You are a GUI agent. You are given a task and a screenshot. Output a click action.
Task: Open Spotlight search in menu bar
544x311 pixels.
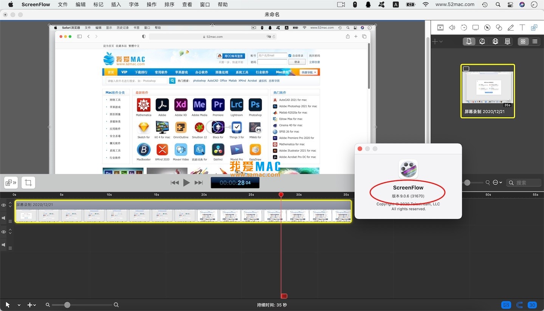pos(498,5)
